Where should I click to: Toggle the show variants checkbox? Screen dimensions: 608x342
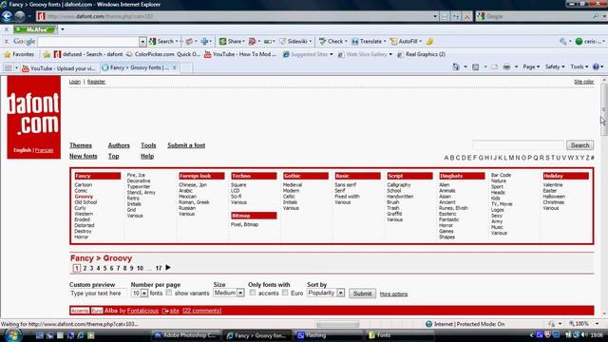click(x=169, y=293)
